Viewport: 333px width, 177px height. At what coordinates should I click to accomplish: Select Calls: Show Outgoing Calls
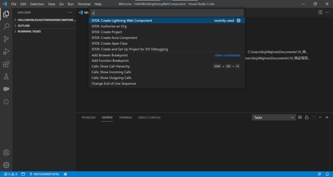pyautogui.click(x=167, y=78)
